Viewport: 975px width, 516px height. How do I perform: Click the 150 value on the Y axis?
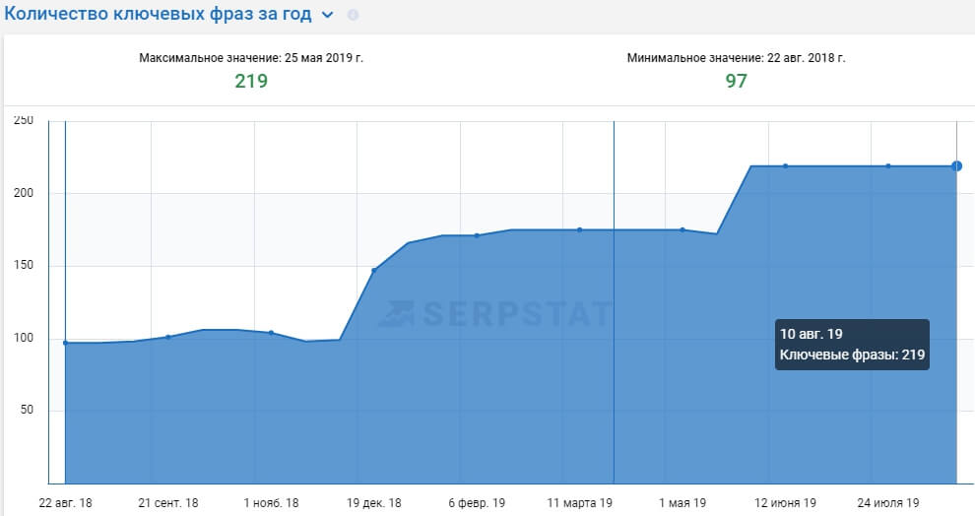click(x=24, y=266)
